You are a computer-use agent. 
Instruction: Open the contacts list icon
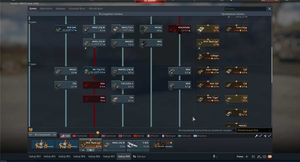click(x=253, y=157)
